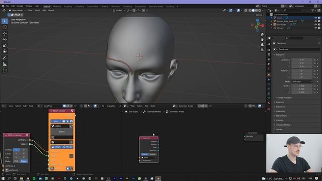Select the Scale tool in viewport toolbar
322x181 pixels.
5,45
